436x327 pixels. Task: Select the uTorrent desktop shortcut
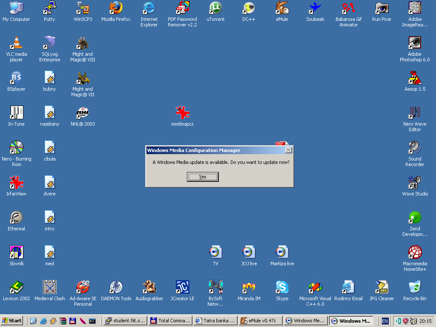215,9
